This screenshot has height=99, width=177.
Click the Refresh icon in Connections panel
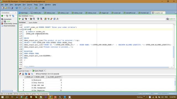click(x=7, y=16)
